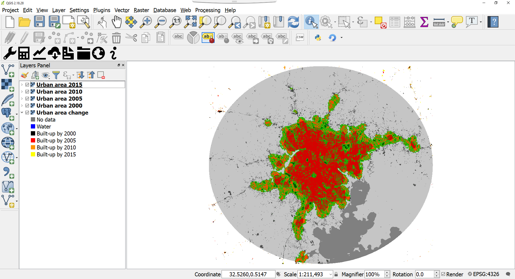The height and width of the screenshot is (279, 515).
Task: Select the Identify Features tool
Action: 311,22
